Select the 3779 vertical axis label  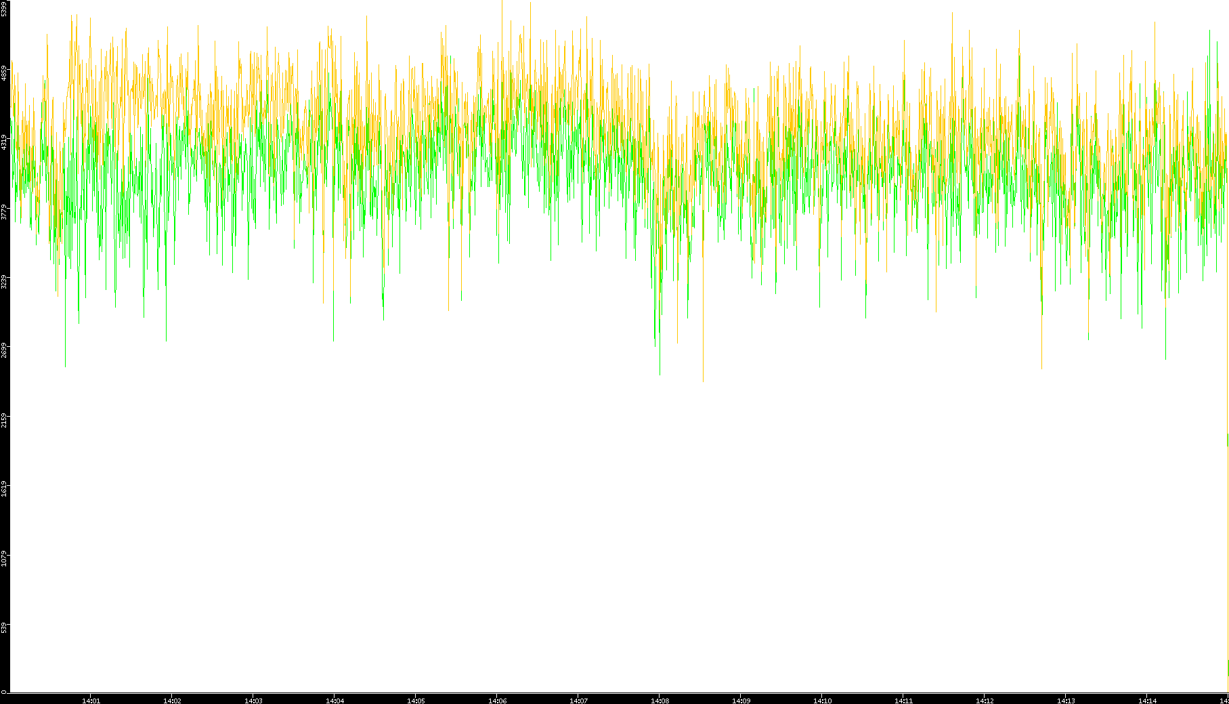[4, 212]
